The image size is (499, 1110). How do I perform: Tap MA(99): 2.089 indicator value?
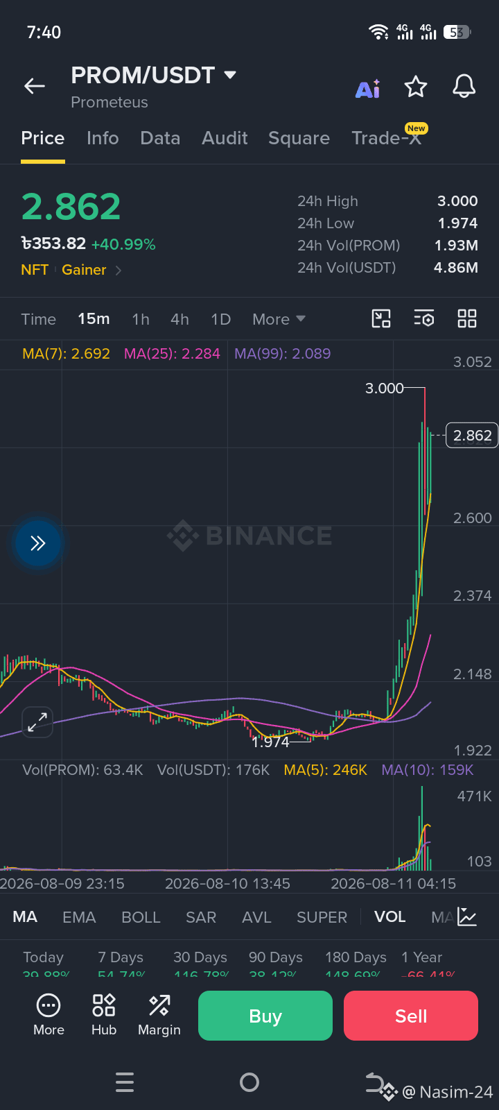[x=282, y=354]
